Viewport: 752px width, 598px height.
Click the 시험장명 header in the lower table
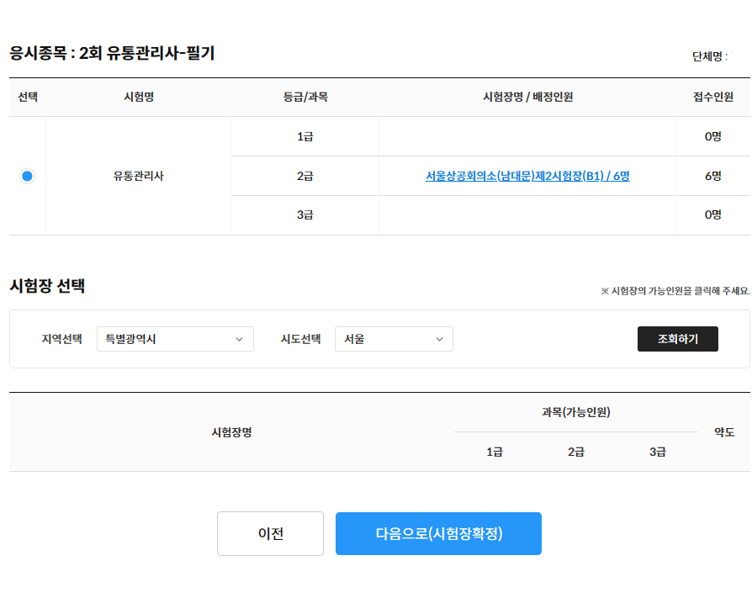pyautogui.click(x=231, y=432)
